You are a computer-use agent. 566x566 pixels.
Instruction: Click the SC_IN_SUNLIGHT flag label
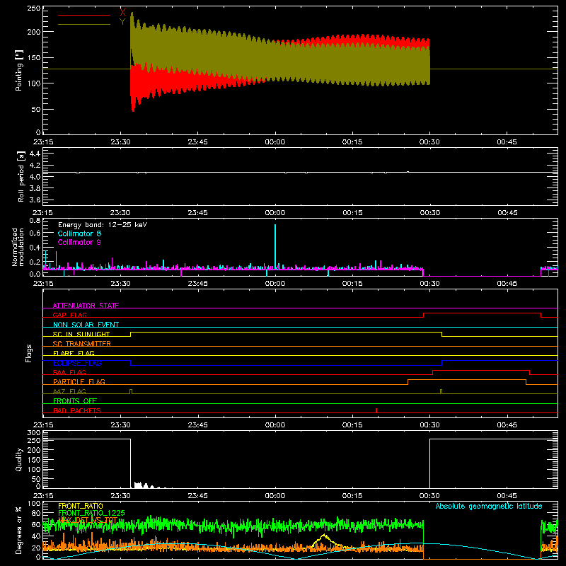tap(81, 334)
